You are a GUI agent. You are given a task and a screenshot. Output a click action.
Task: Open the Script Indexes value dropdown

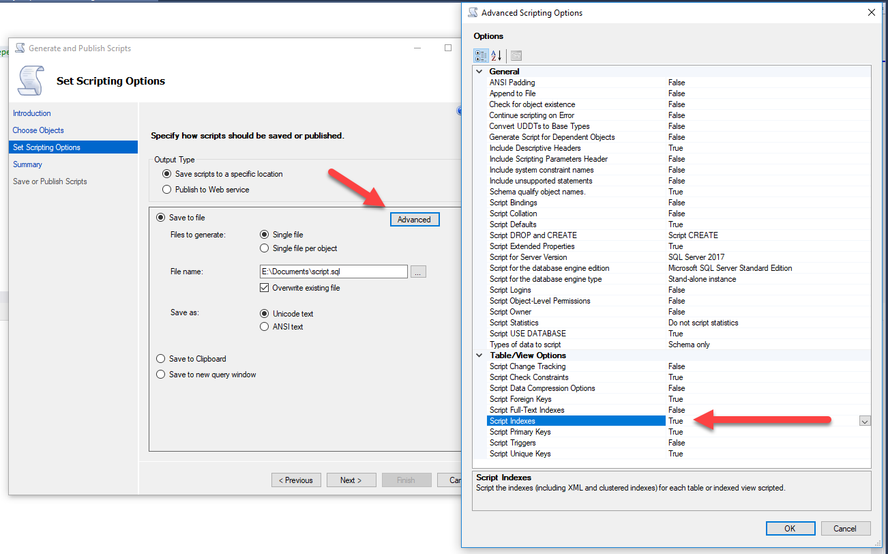[865, 421]
